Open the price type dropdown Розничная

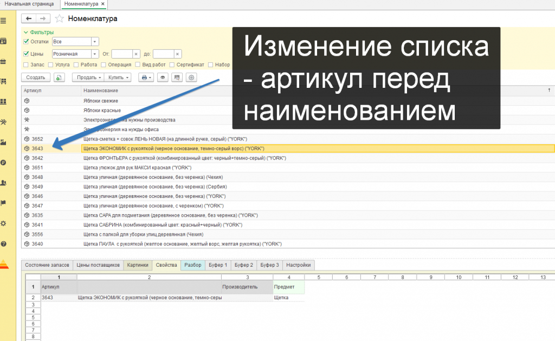94,54
